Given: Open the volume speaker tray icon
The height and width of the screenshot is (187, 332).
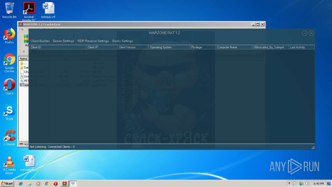Looking at the screenshot, I should click(x=307, y=184).
